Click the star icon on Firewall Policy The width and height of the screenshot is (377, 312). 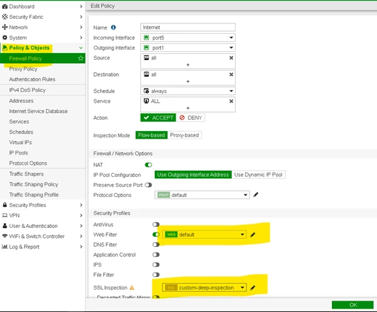point(81,58)
